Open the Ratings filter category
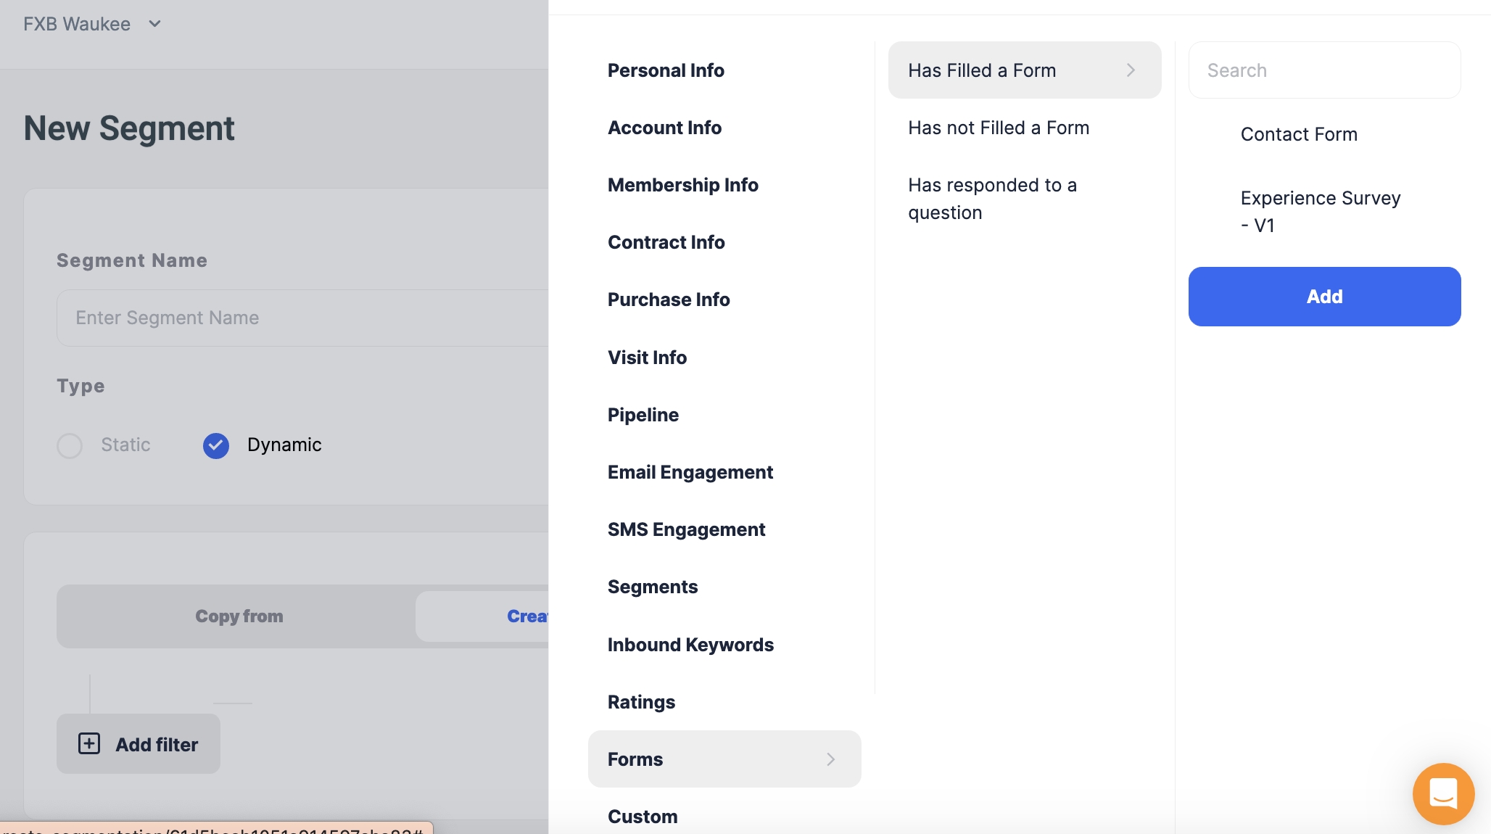This screenshot has width=1491, height=834. click(x=641, y=702)
